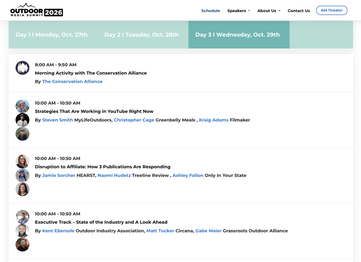Switch to Day 2 Tuesday, Oct. 28th tab
The height and width of the screenshot is (262, 361).
coord(141,35)
